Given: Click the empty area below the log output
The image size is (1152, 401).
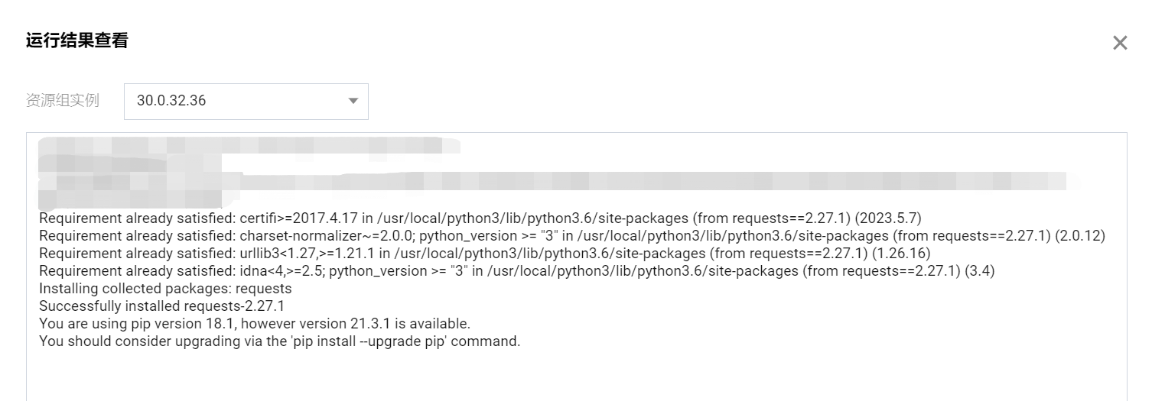Looking at the screenshot, I should [574, 376].
